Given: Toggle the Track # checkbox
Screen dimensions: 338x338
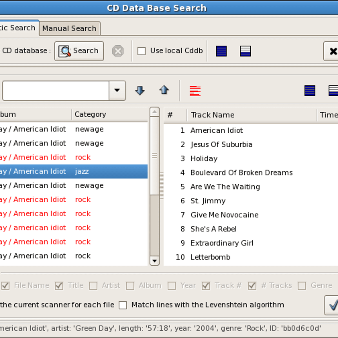Looking at the screenshot, I should point(206,286).
